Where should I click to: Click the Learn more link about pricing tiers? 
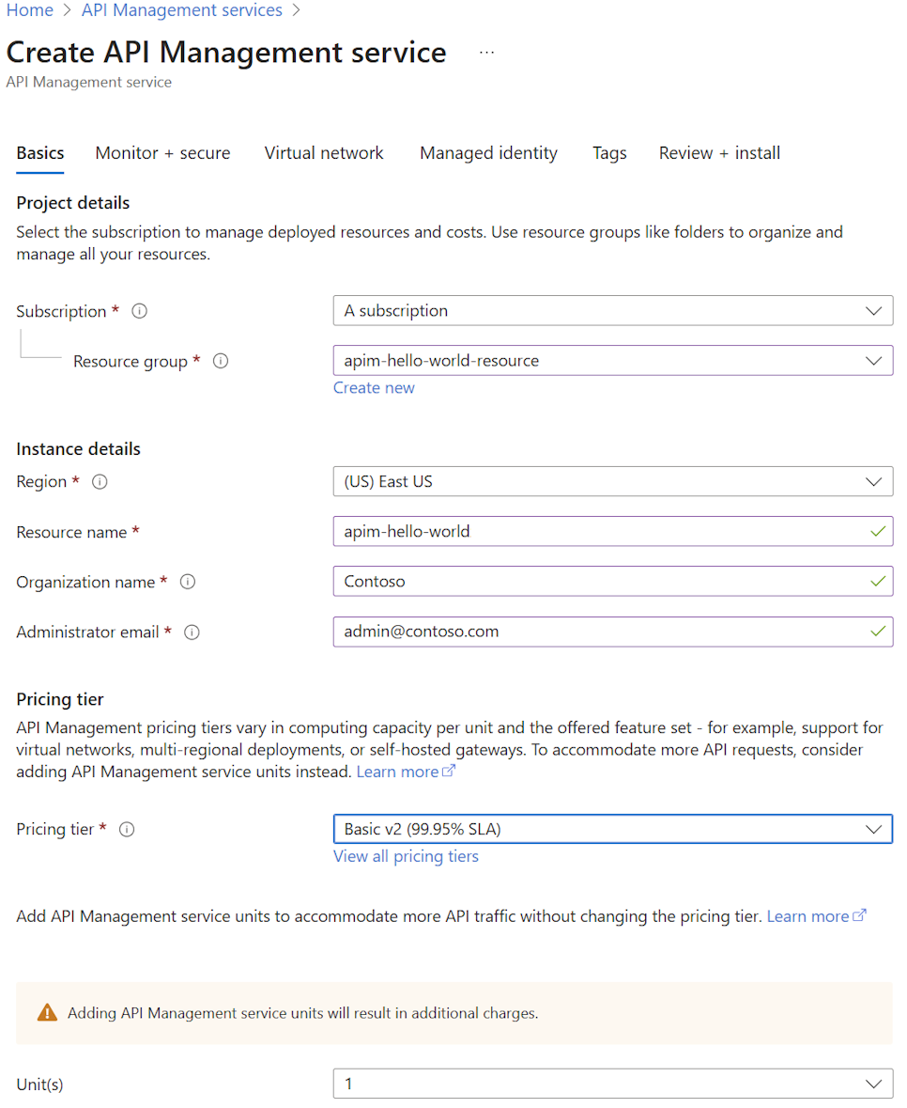pos(399,771)
